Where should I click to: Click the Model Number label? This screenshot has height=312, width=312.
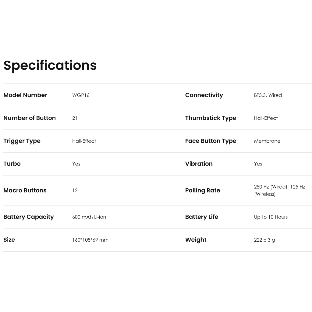[25, 95]
